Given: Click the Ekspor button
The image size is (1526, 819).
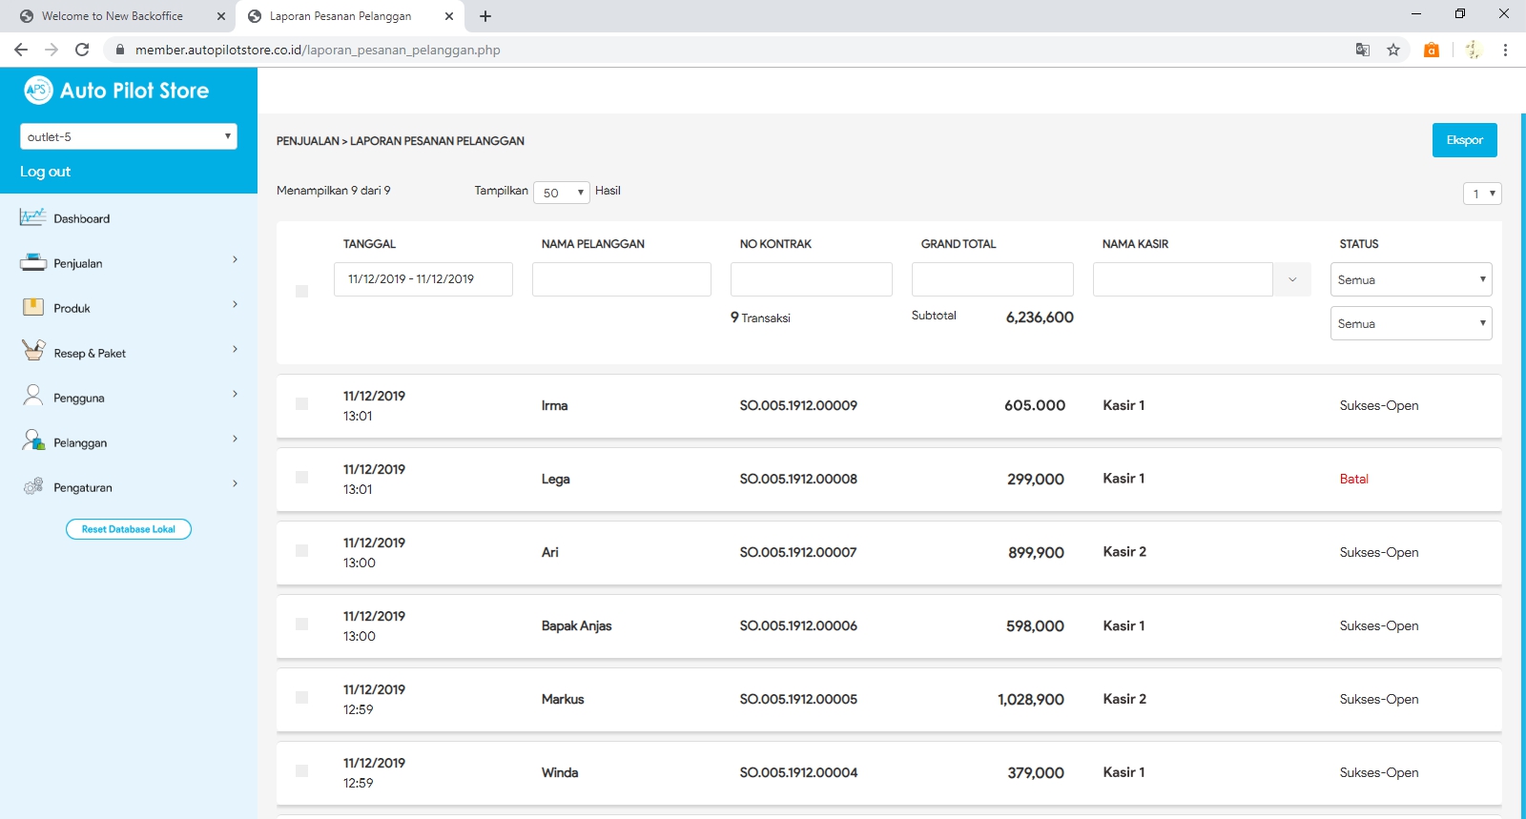Looking at the screenshot, I should tap(1464, 140).
